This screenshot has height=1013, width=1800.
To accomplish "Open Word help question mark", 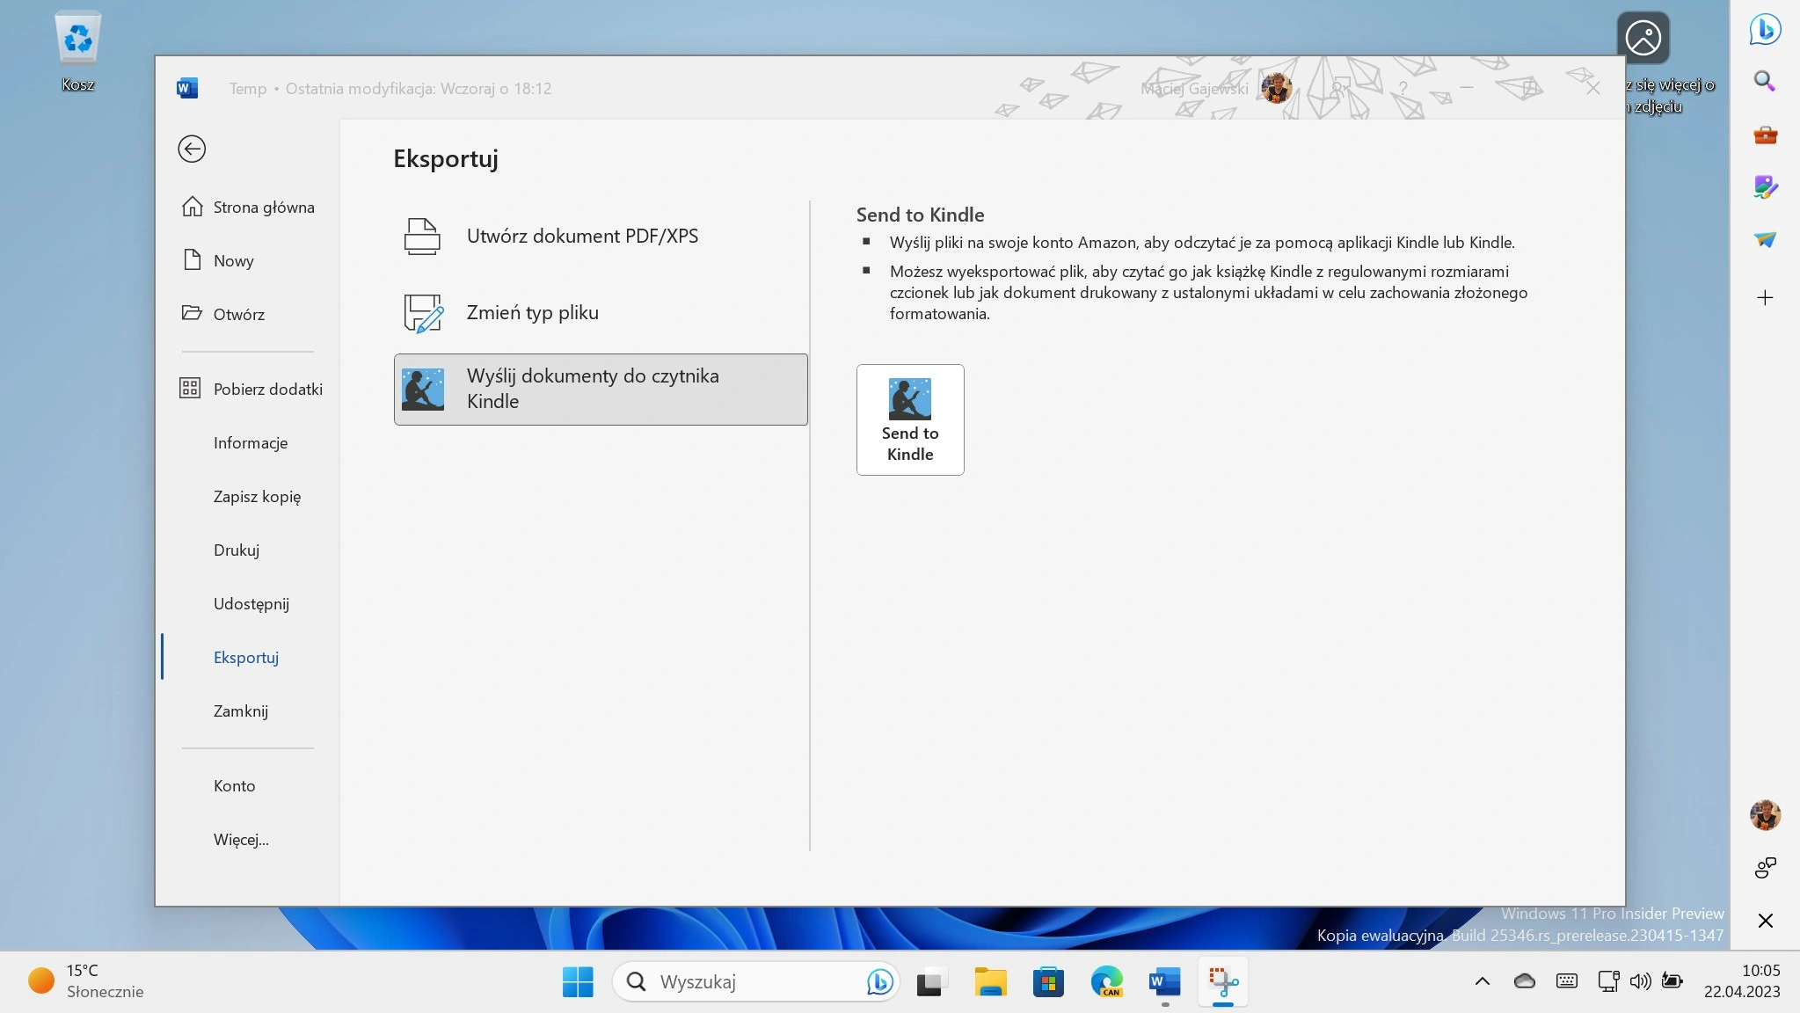I will (1403, 88).
